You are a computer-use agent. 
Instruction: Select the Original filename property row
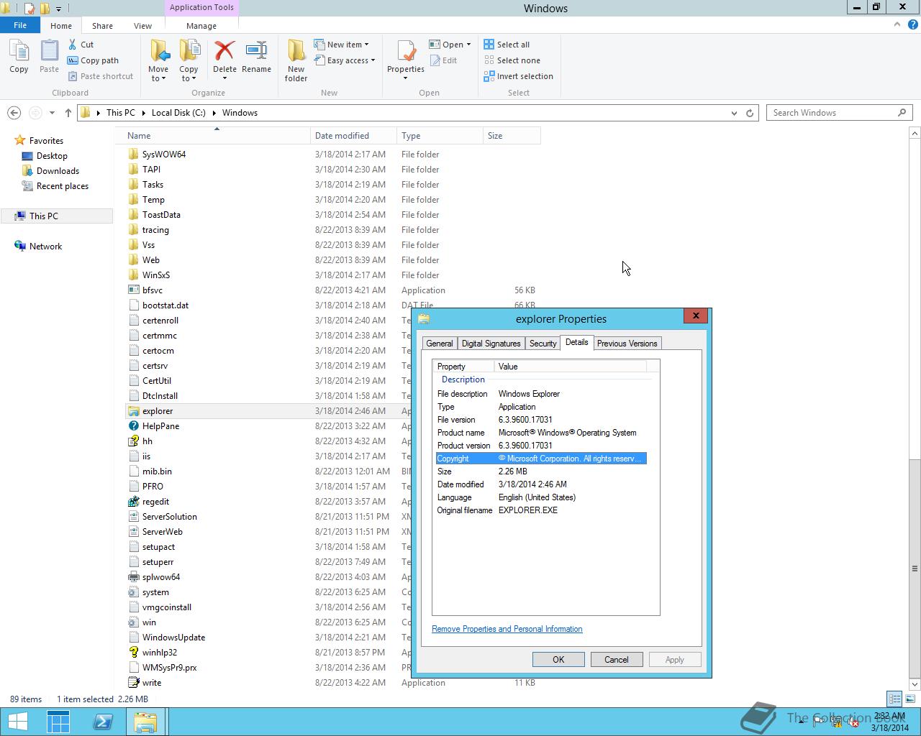point(541,510)
